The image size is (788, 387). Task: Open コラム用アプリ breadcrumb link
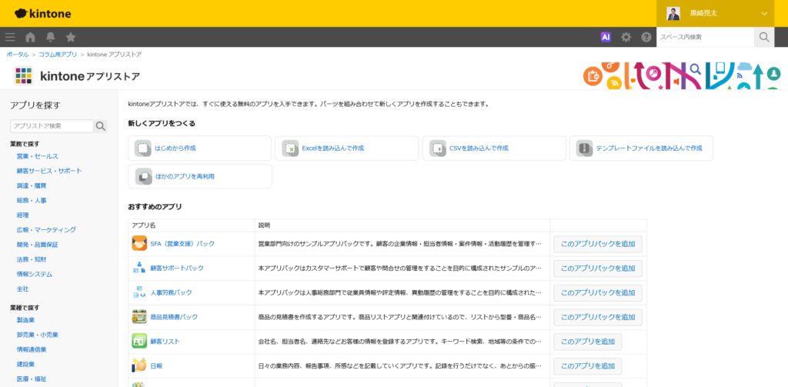[58, 55]
